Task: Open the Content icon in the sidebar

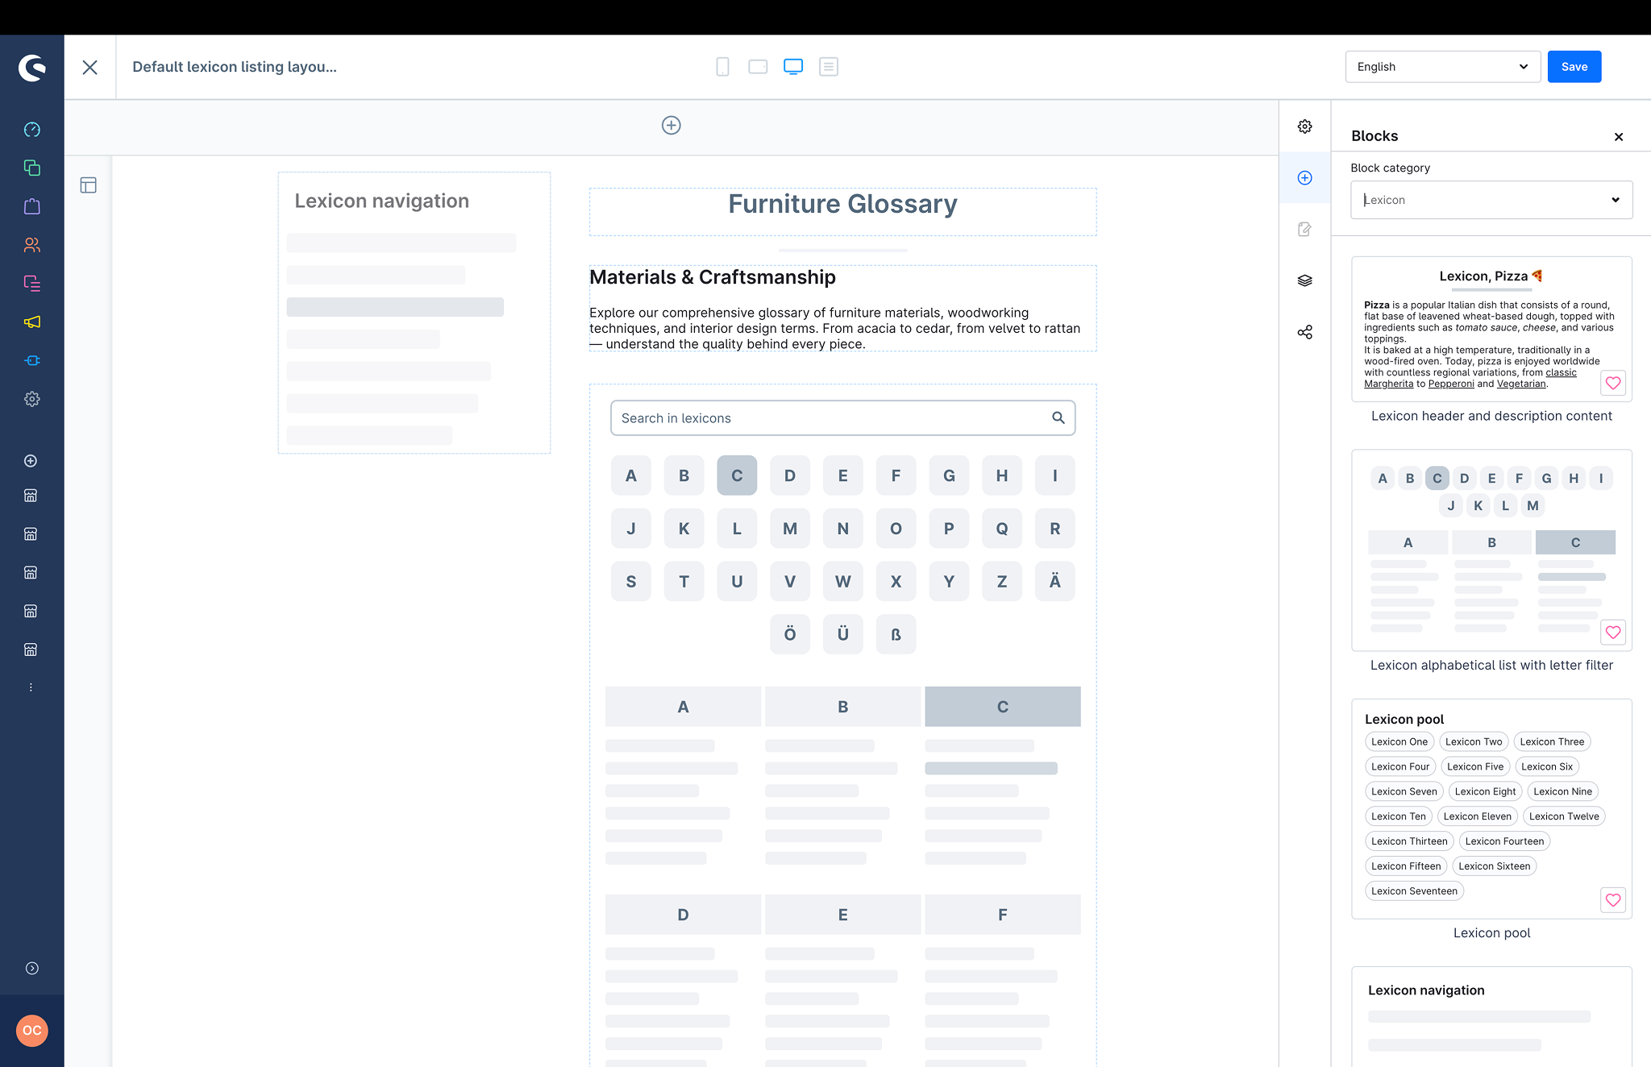Action: tap(32, 283)
